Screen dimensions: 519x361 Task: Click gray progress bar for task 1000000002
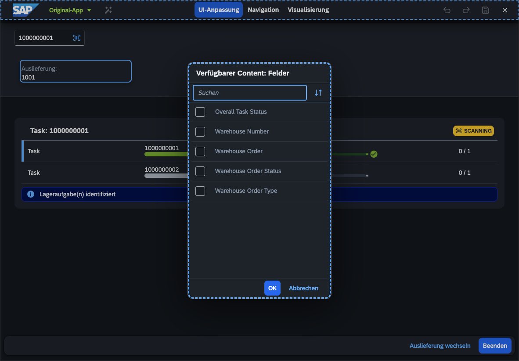(x=166, y=176)
